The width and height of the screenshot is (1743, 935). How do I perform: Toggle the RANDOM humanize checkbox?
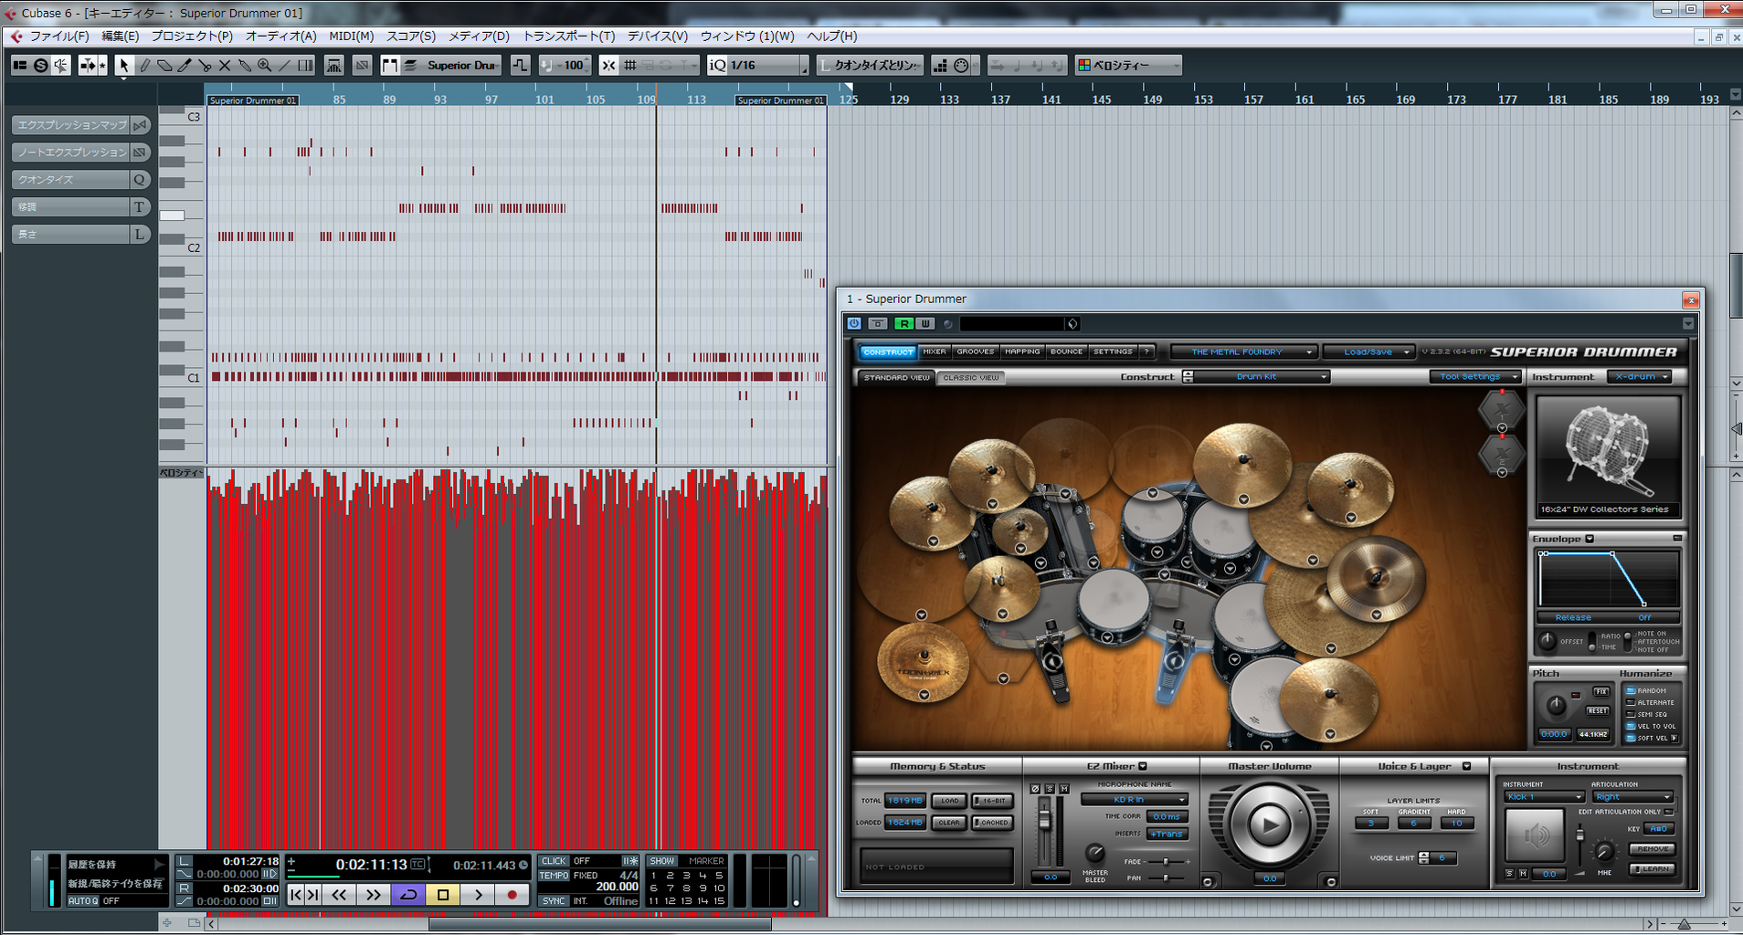coord(1631,691)
